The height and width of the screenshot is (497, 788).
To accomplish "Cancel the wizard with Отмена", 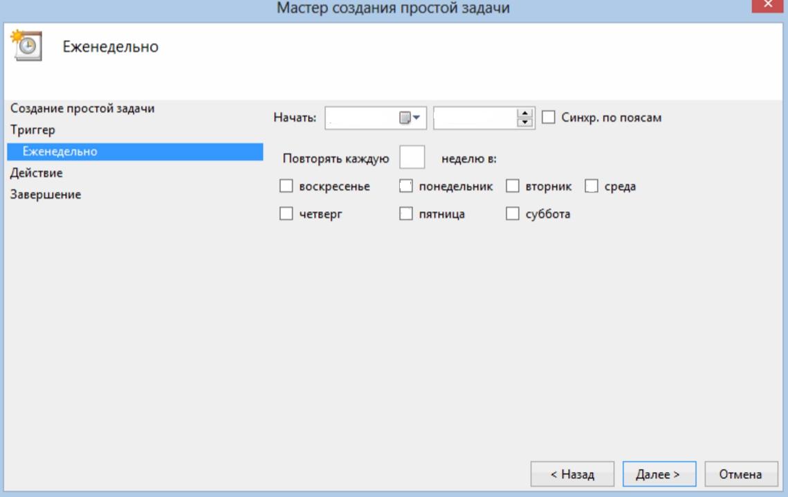I will point(741,474).
